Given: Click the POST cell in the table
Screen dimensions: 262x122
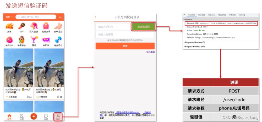Looking at the screenshot, I should (x=234, y=91).
